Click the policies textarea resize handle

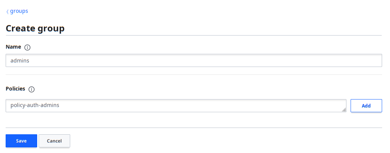point(344,110)
